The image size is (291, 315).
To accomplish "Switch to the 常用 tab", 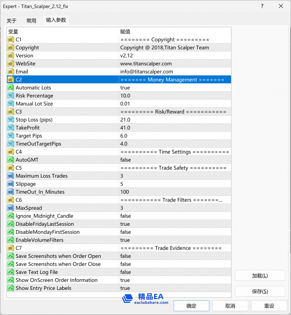I will 31,21.
